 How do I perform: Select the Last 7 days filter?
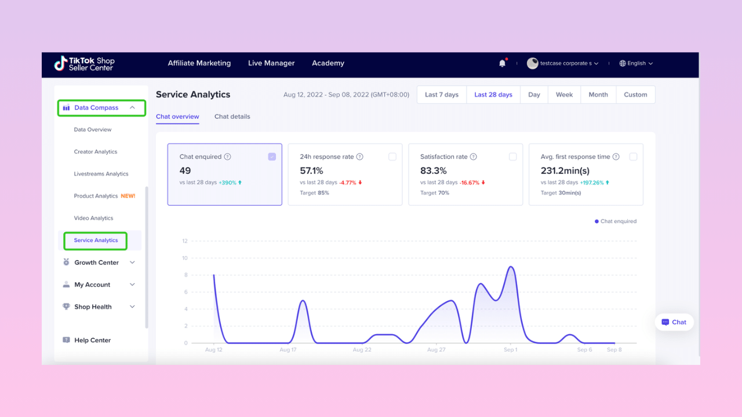click(x=441, y=94)
